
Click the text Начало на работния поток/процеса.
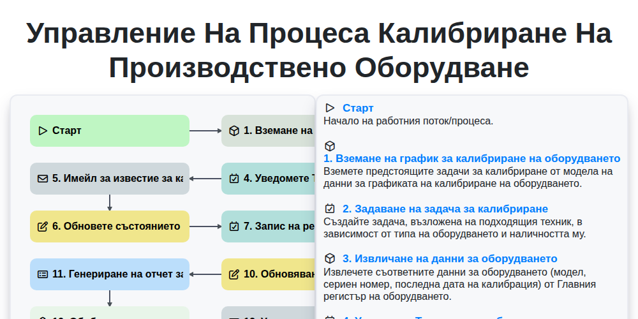pos(408,121)
